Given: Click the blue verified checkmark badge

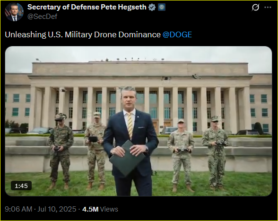Looking at the screenshot, I should tap(152, 7).
